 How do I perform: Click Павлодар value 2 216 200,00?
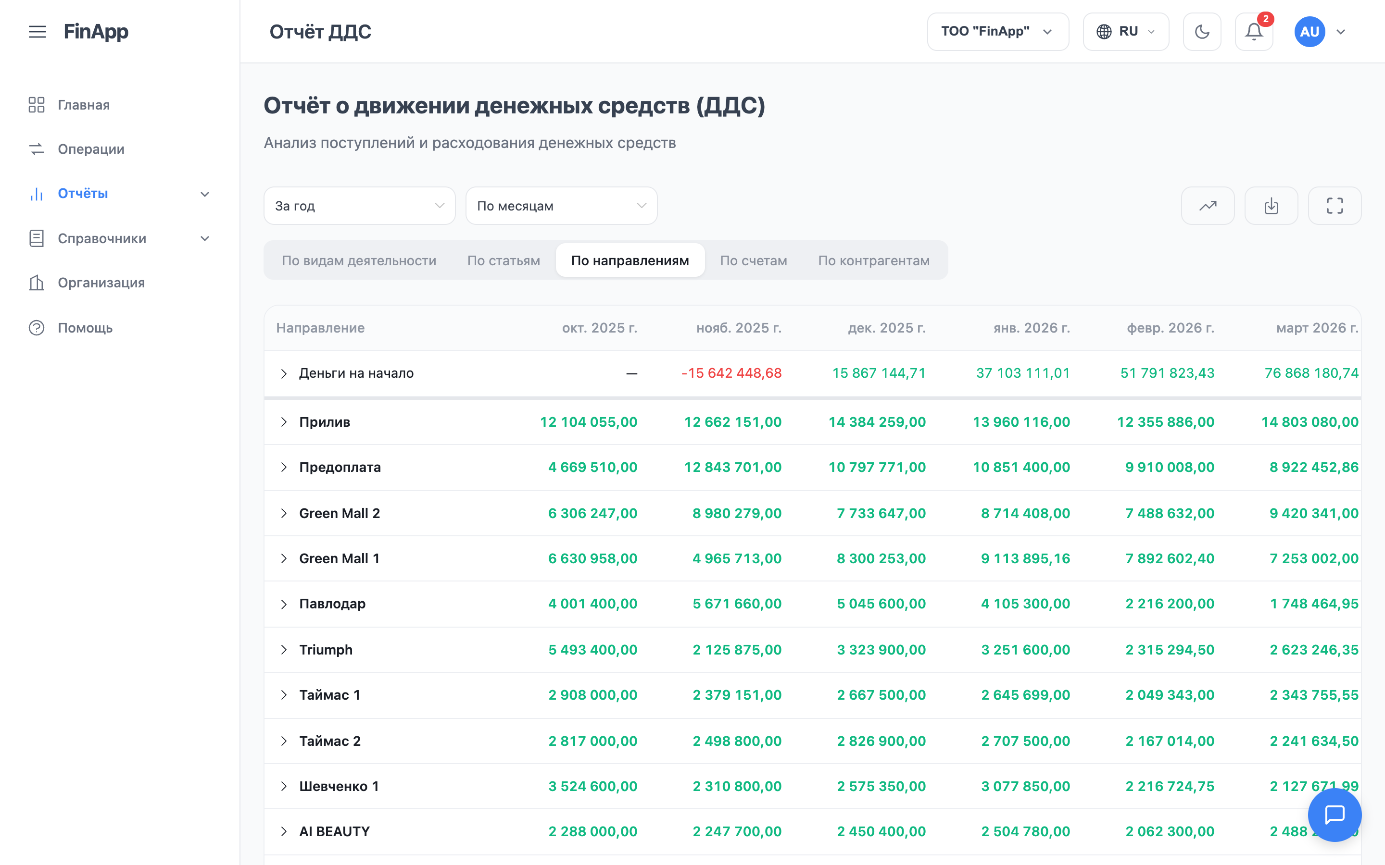[1169, 604]
